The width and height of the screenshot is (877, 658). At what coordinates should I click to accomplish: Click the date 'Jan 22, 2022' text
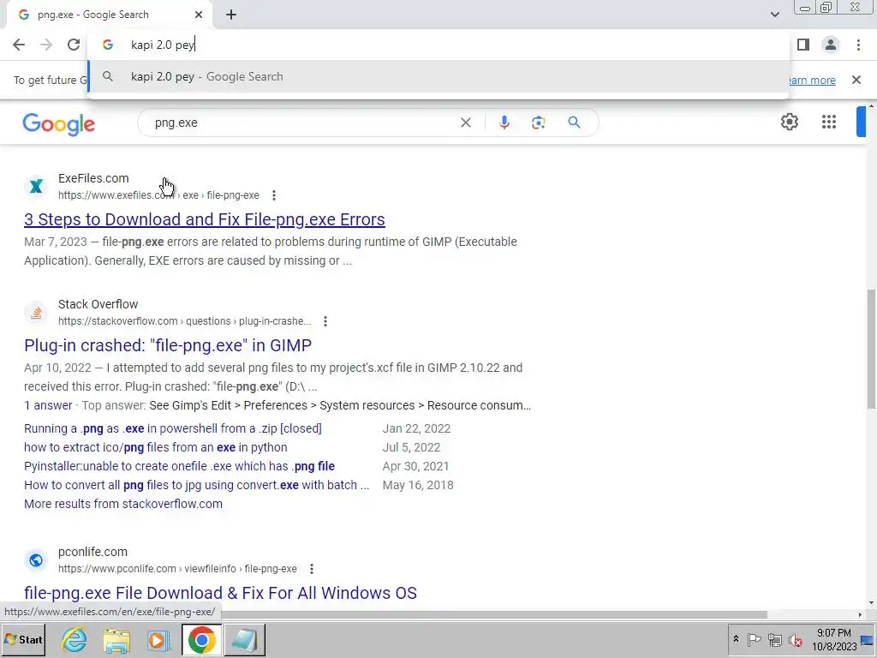(x=416, y=428)
